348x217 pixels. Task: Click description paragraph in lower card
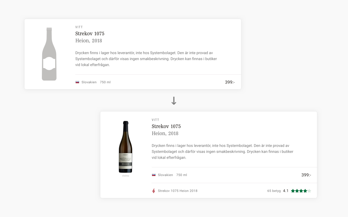(222, 152)
